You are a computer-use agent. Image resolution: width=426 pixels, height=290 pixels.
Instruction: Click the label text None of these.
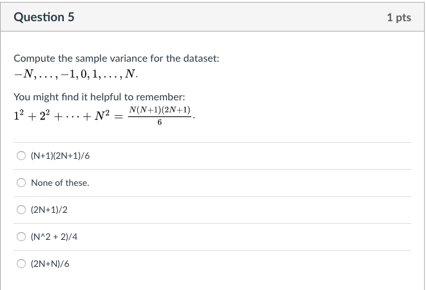click(x=60, y=183)
